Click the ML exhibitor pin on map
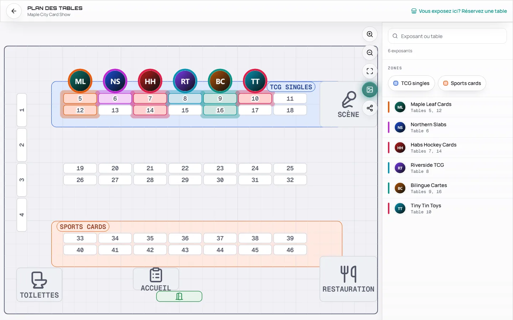The height and width of the screenshot is (320, 513). [x=80, y=81]
